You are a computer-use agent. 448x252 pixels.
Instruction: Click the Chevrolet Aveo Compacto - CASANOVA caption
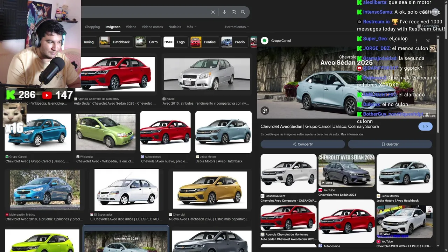point(288,201)
